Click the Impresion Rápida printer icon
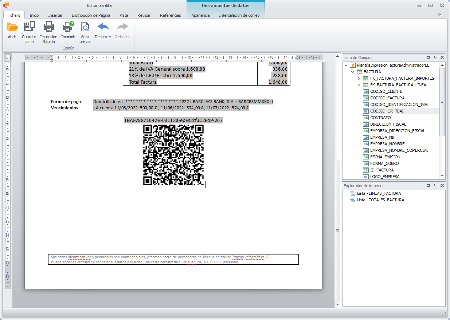 [49, 27]
